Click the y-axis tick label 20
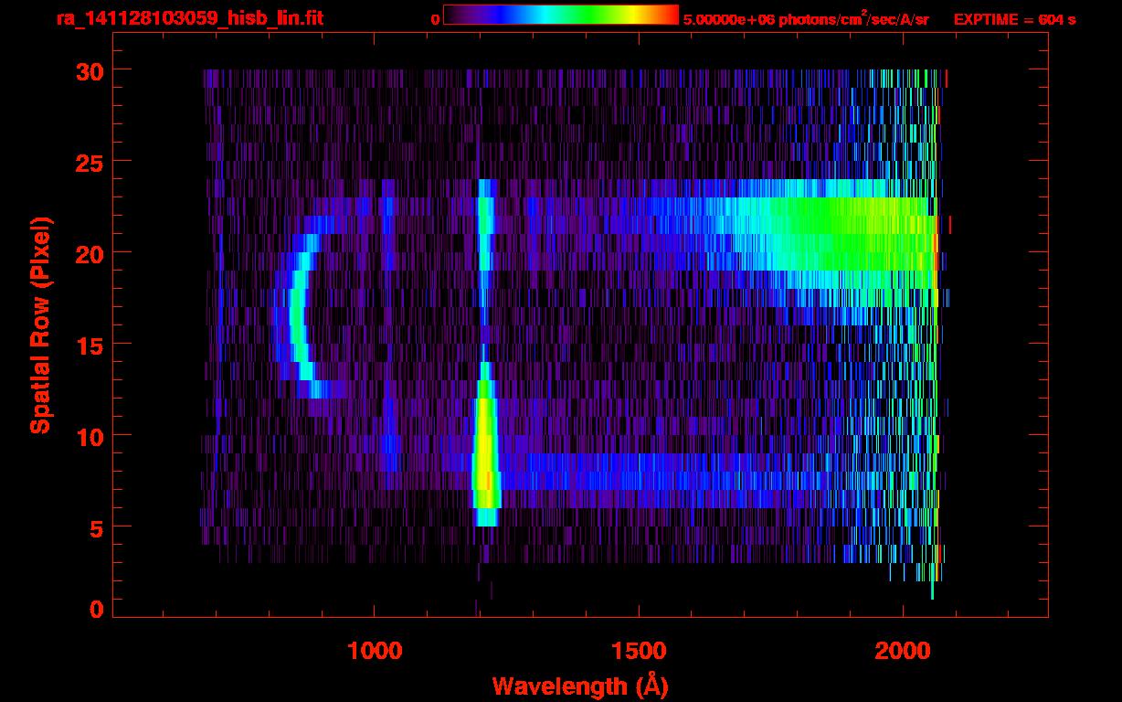Viewport: 1122px width, 702px height. pyautogui.click(x=90, y=253)
